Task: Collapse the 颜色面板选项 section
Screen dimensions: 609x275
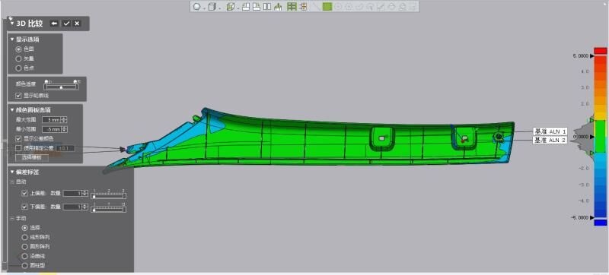Action: click(12, 110)
